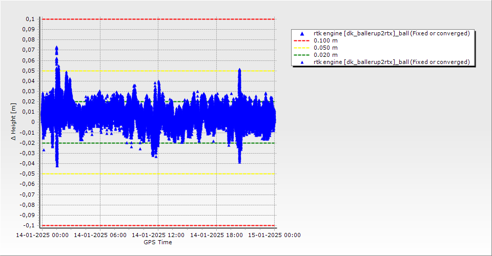Image resolution: width=492 pixels, height=256 pixels.
Task: Click the '-0,02' height axis tick
Action: tap(28, 143)
